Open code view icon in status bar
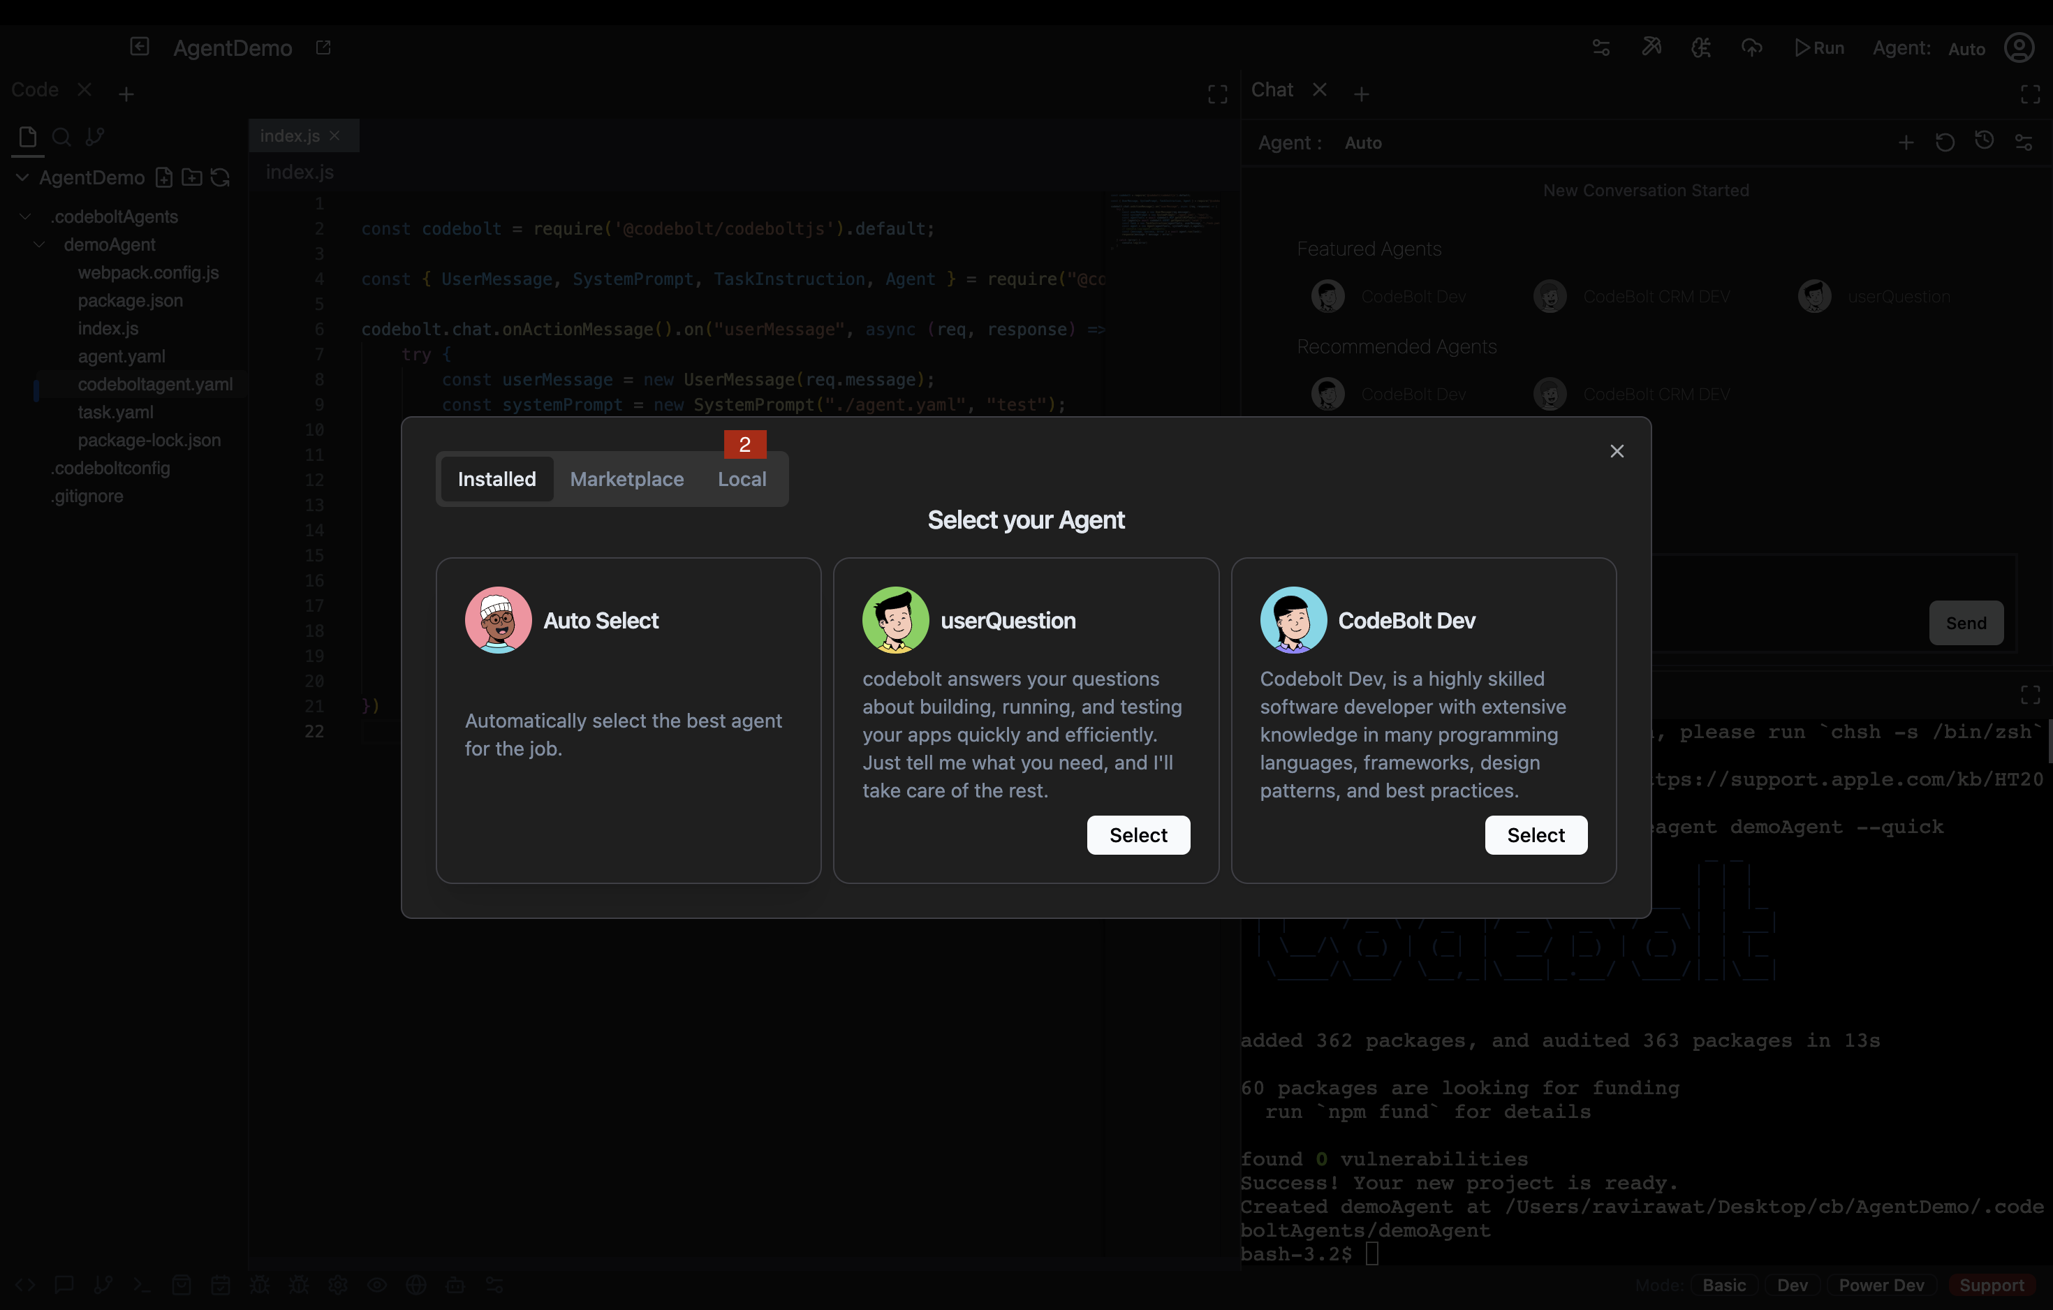 point(24,1284)
